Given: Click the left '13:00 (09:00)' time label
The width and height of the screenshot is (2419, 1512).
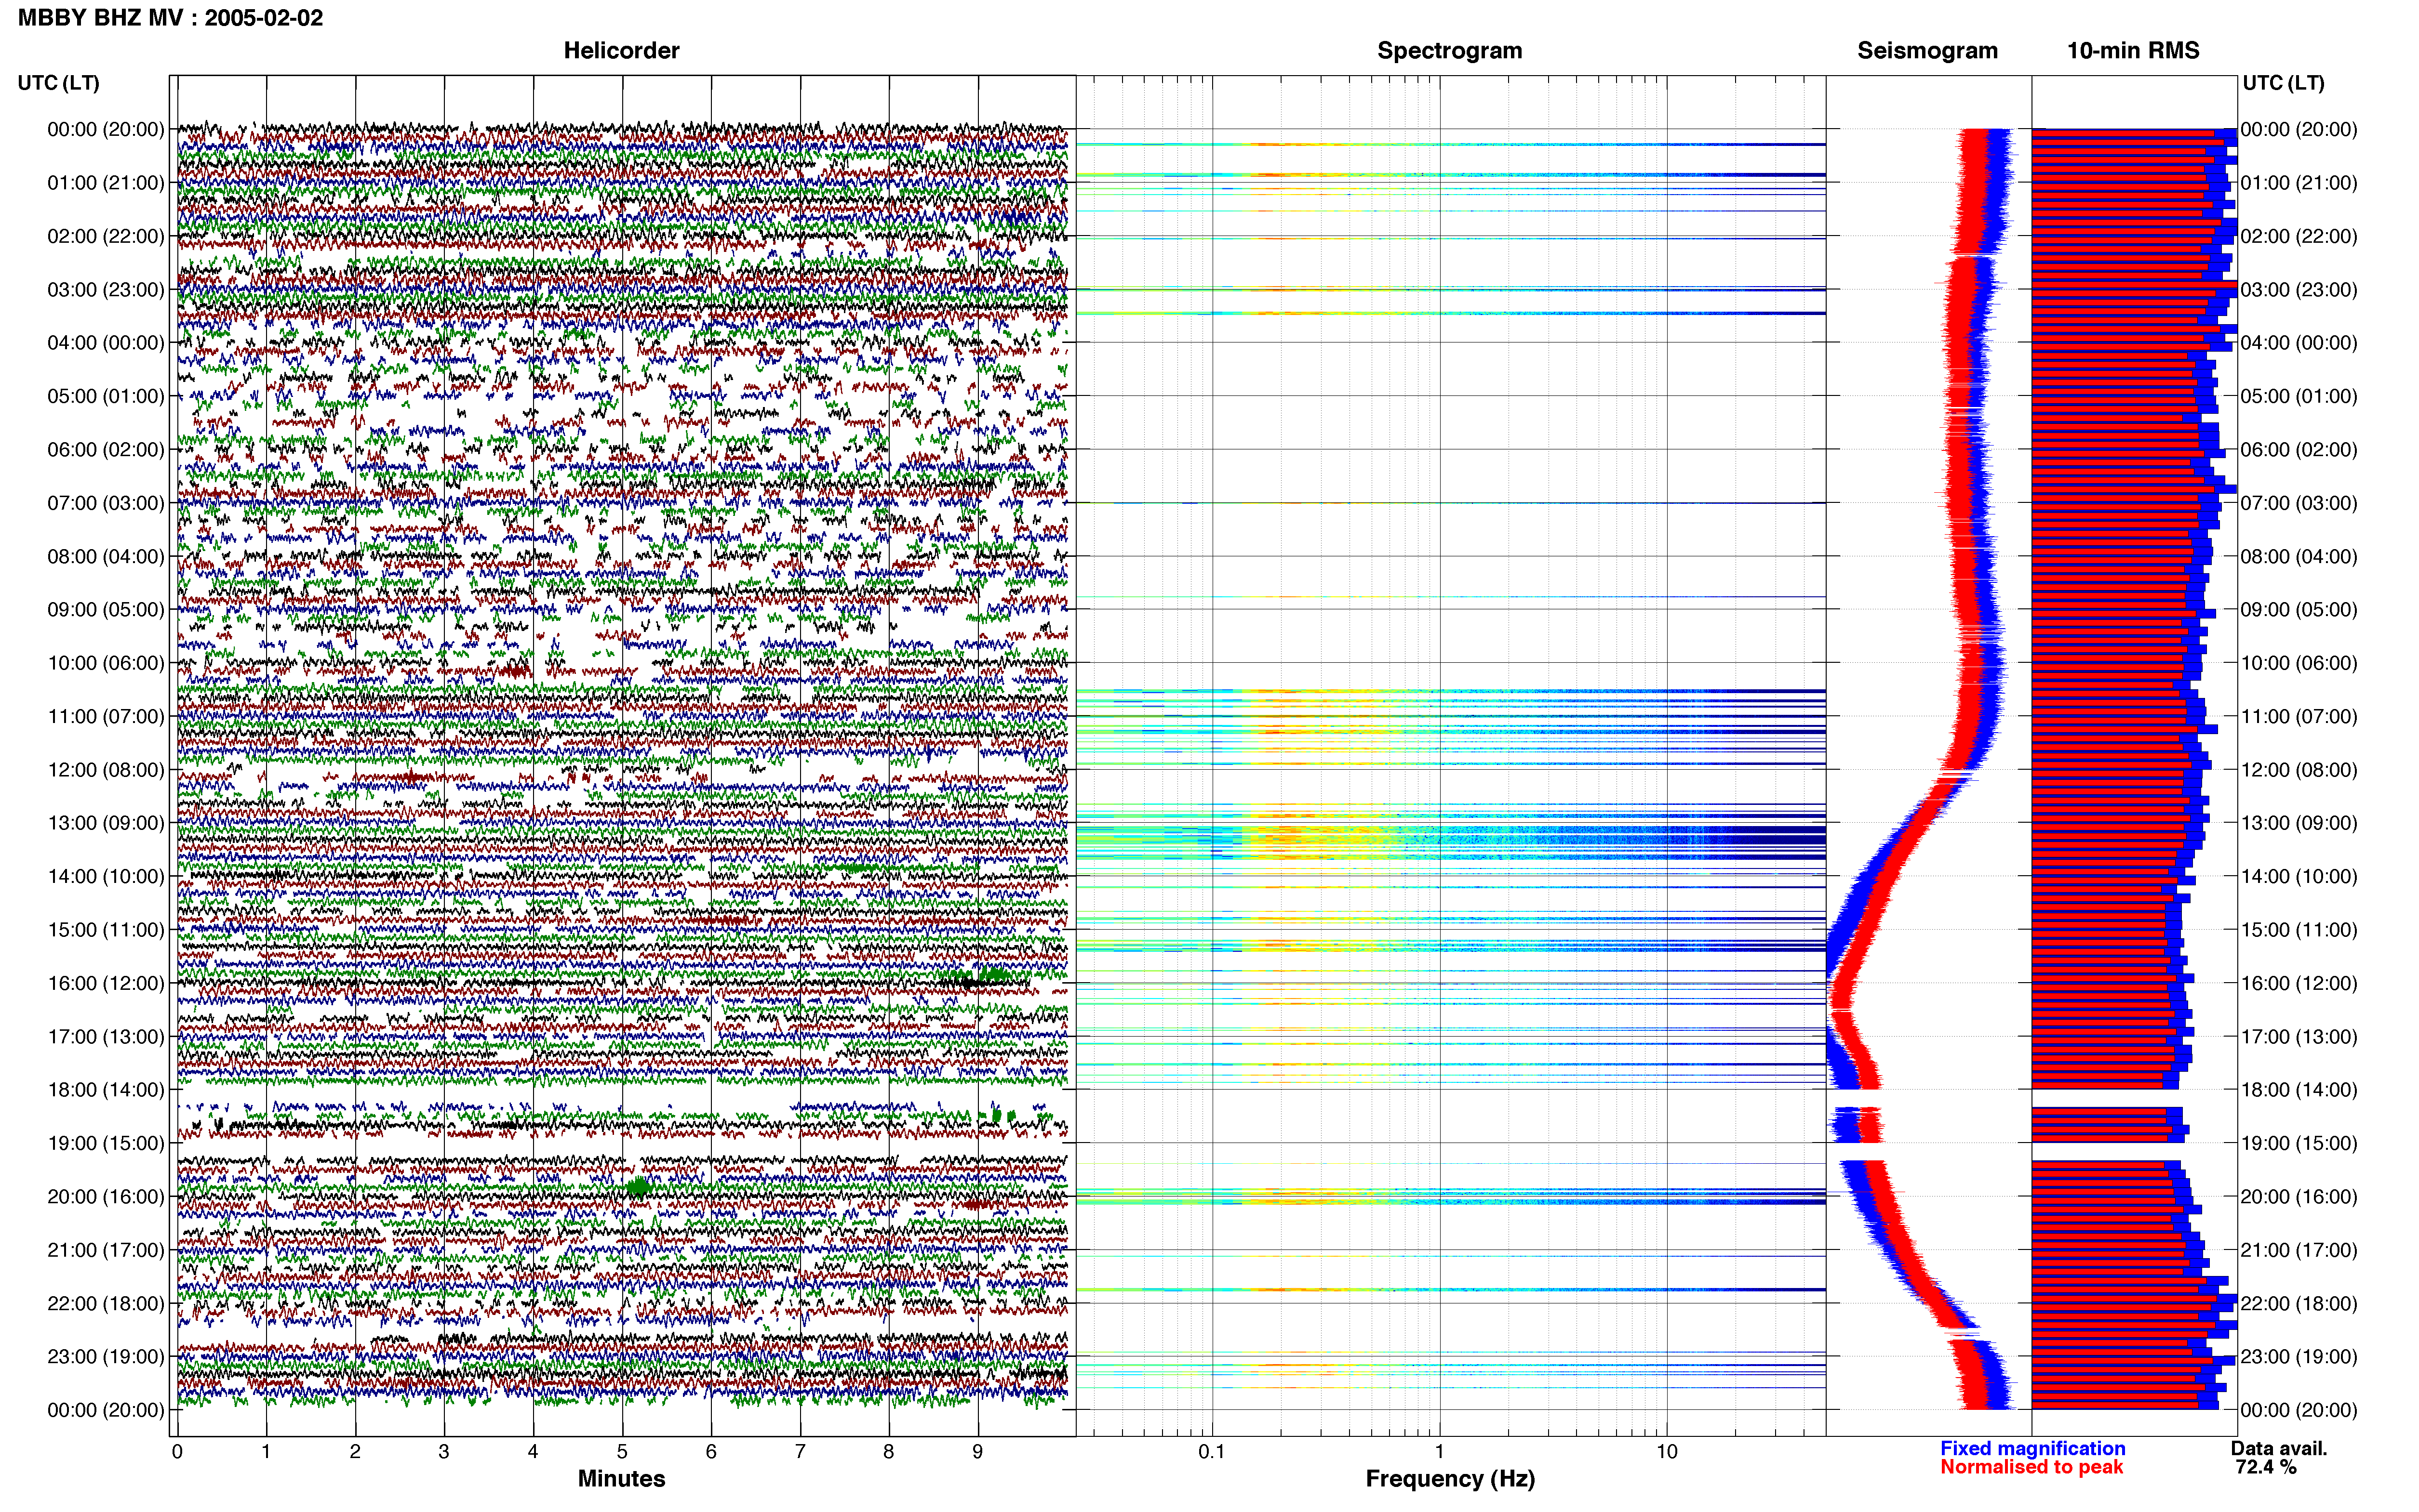Looking at the screenshot, I should click(106, 823).
